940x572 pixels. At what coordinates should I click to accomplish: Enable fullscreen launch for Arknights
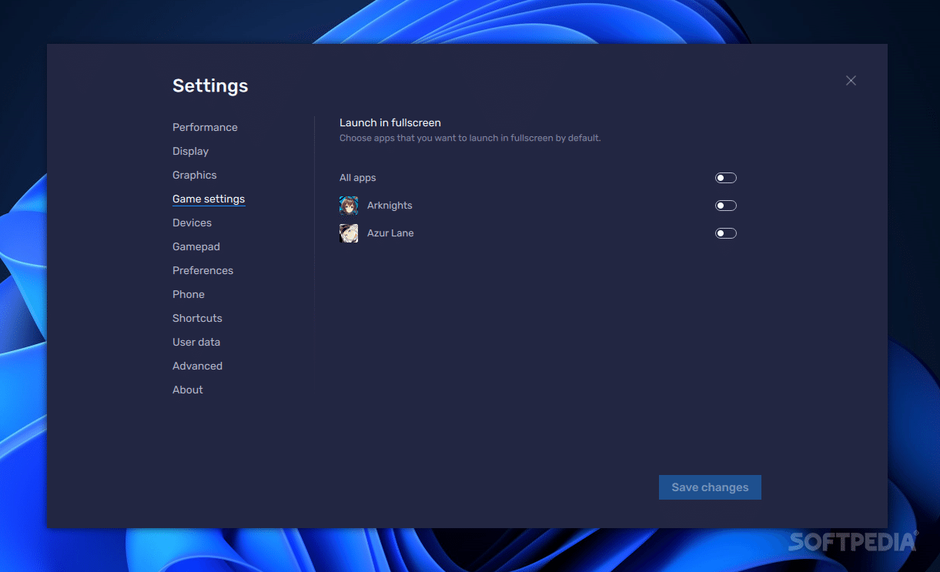726,206
